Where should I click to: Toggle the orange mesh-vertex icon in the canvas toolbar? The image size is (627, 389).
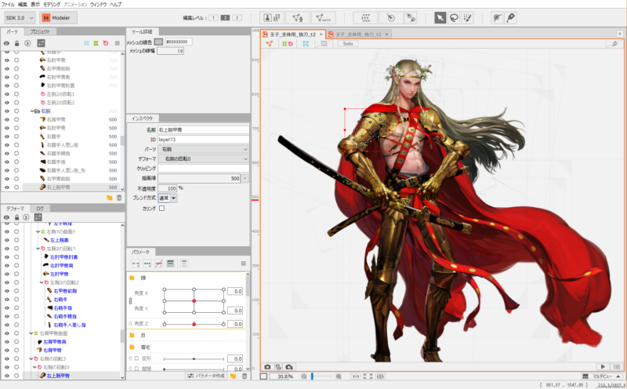coord(270,44)
